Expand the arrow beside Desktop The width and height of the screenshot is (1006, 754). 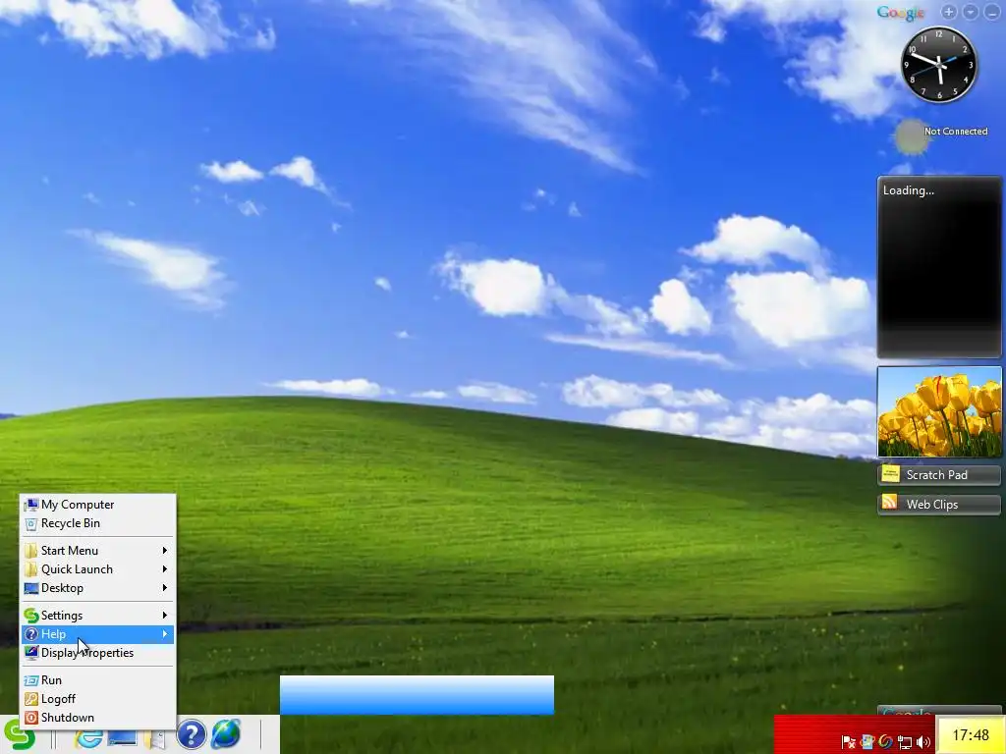tap(165, 588)
